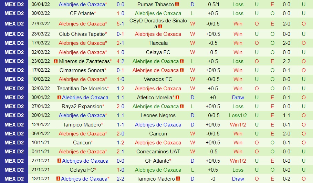
Task: Click the red card icon before Mineros de Zacatecas
Action: (x=55, y=61)
